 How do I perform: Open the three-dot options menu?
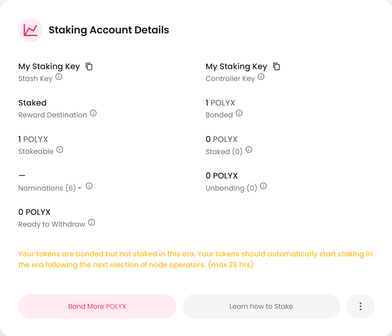[360, 306]
